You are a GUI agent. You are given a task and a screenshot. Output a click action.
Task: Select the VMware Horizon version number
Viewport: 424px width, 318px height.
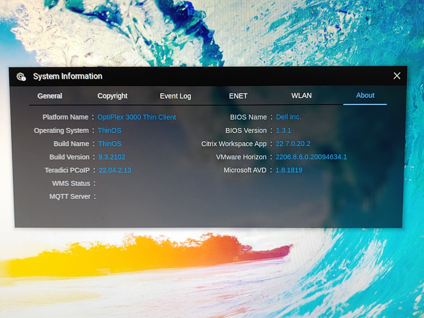(x=311, y=157)
